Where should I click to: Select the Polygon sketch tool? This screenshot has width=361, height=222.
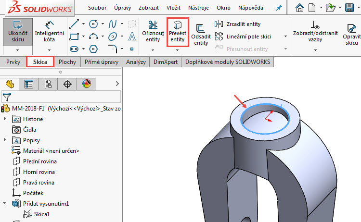[x=93, y=49]
